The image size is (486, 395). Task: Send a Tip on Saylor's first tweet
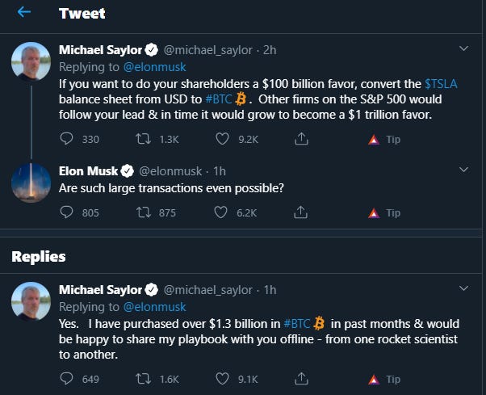385,139
